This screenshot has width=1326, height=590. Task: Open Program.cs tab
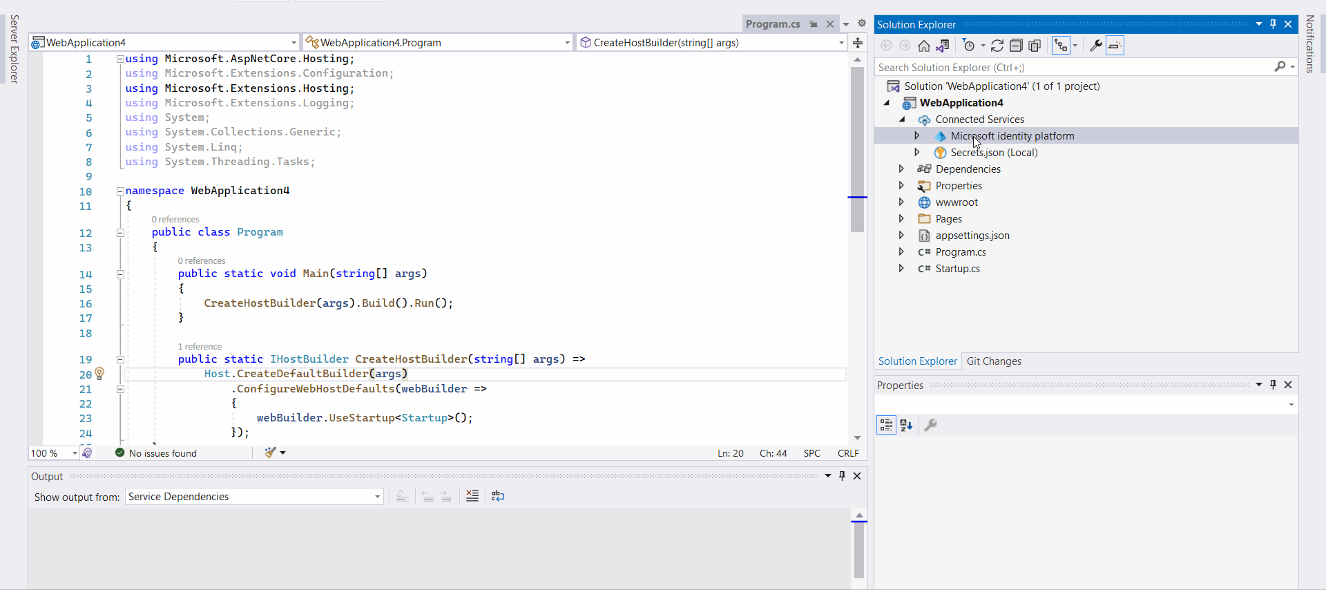point(773,24)
